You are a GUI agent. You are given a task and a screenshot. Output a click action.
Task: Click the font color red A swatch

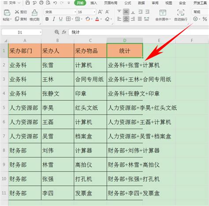pyautogui.click(x=97, y=19)
